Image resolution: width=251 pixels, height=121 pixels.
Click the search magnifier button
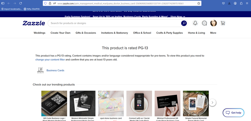[184, 23]
